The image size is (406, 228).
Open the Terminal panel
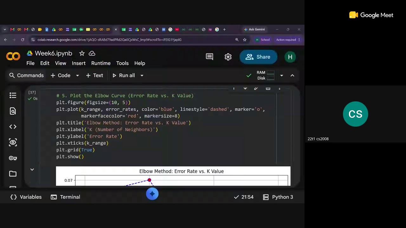[x=65, y=197]
